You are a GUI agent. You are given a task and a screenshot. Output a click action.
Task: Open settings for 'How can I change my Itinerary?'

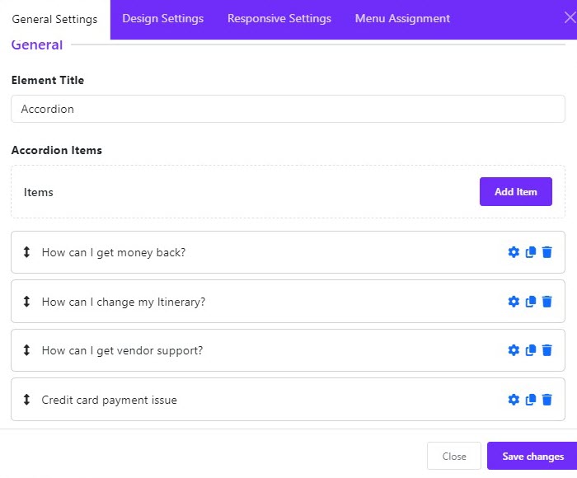pyautogui.click(x=514, y=302)
